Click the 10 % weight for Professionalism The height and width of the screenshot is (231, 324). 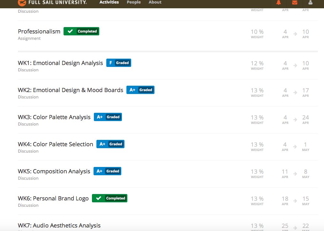tap(257, 34)
